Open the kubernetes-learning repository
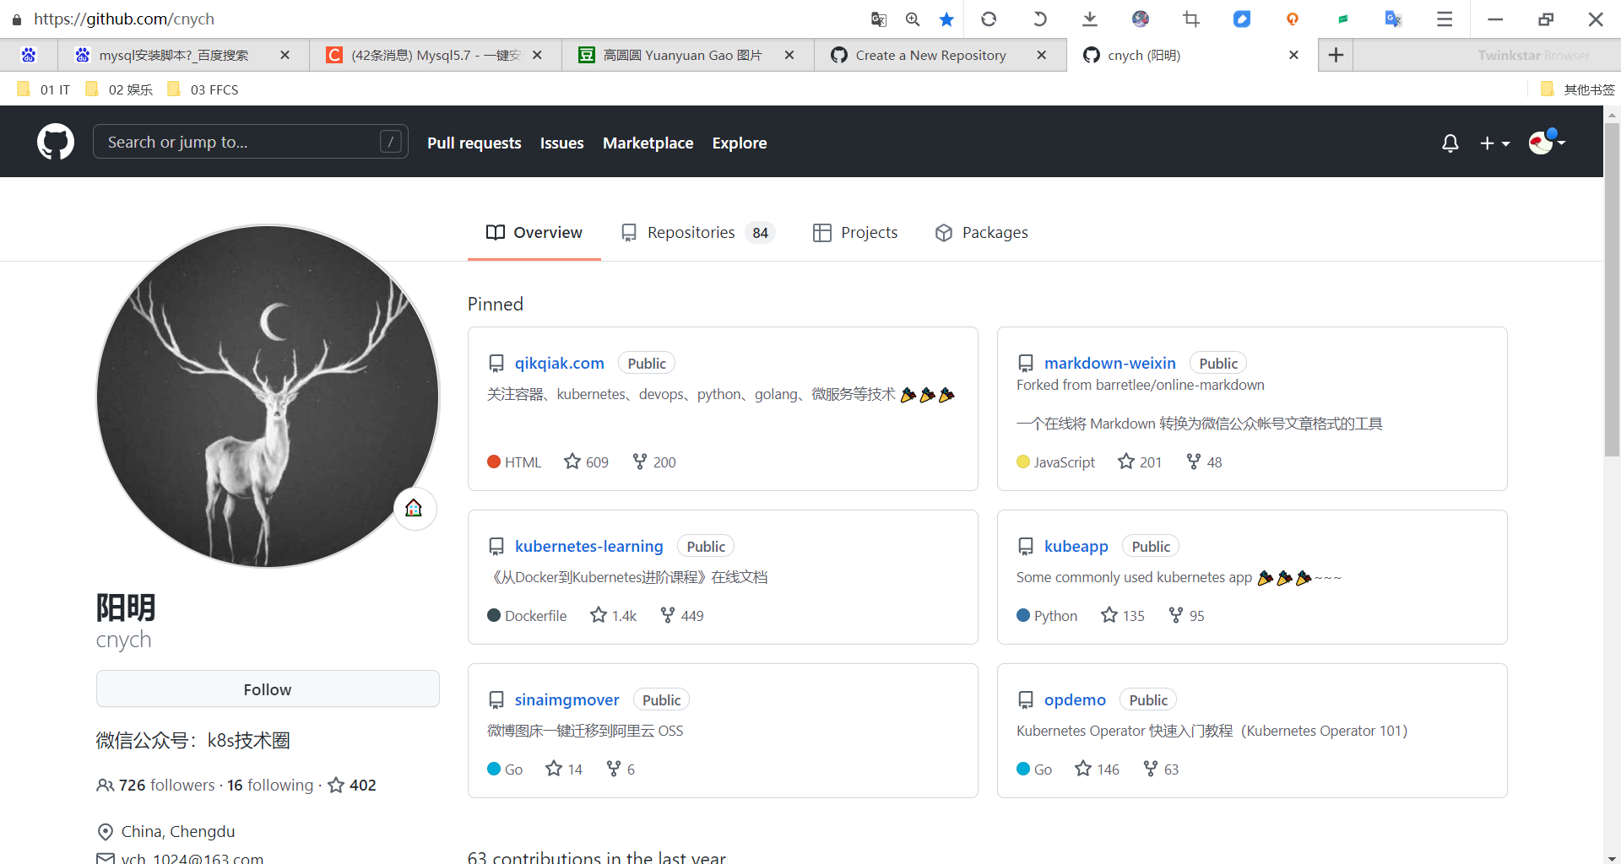 point(589,546)
